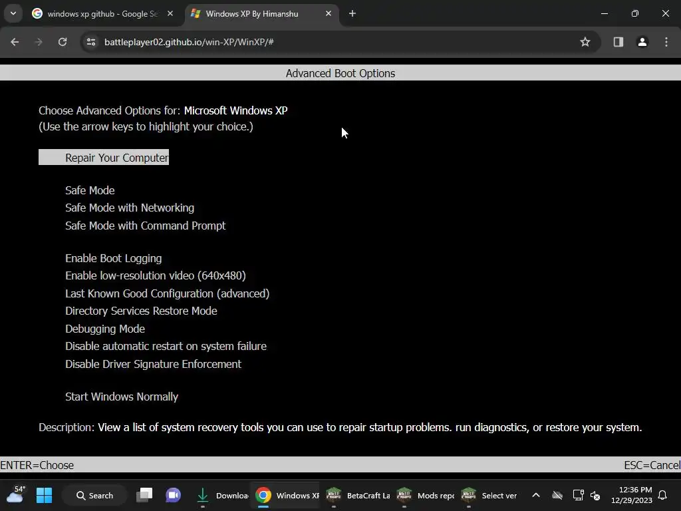Open the BetaCraft Launcher taskbar window
Image resolution: width=681 pixels, height=511 pixels.
tap(358, 495)
